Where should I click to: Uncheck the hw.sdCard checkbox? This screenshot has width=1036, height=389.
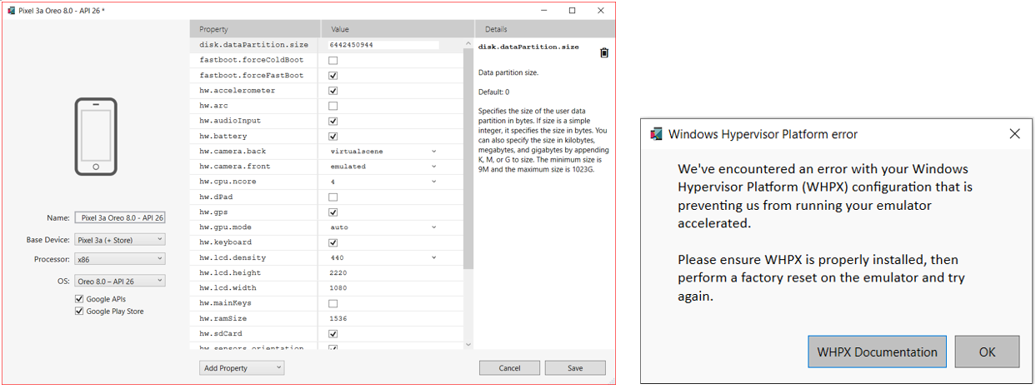coord(333,334)
